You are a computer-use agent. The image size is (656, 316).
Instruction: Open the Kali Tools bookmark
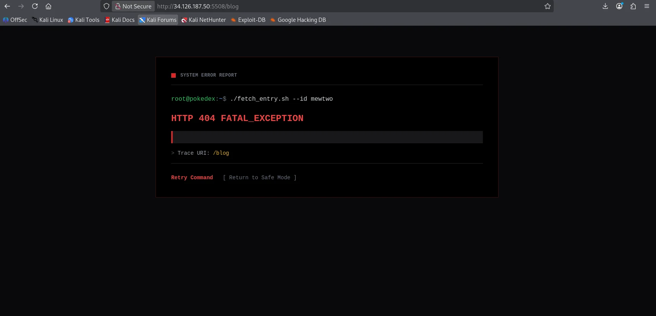[83, 20]
